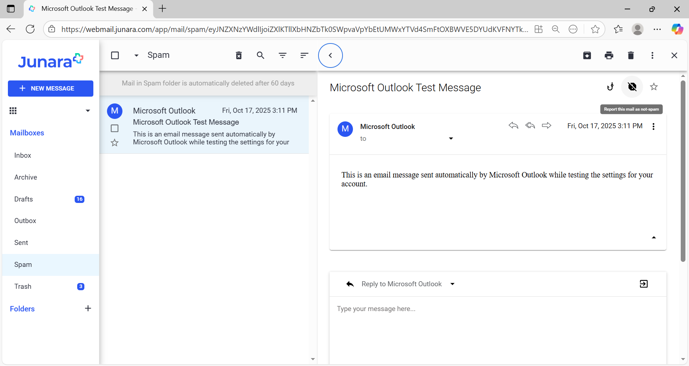Open the reading pane more options menu
The image size is (689, 366).
(x=652, y=55)
